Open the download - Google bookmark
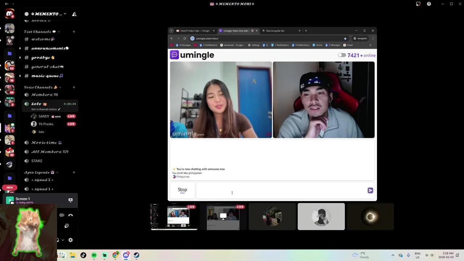464x261 pixels. click(232, 45)
